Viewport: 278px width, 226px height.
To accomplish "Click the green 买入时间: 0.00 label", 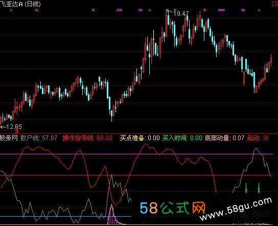I will [x=182, y=138].
